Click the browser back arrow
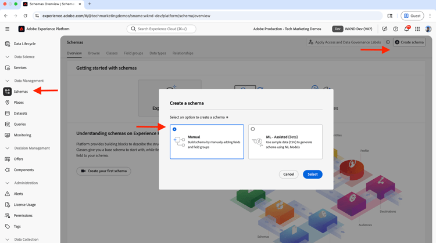436x243 pixels. tap(6, 16)
